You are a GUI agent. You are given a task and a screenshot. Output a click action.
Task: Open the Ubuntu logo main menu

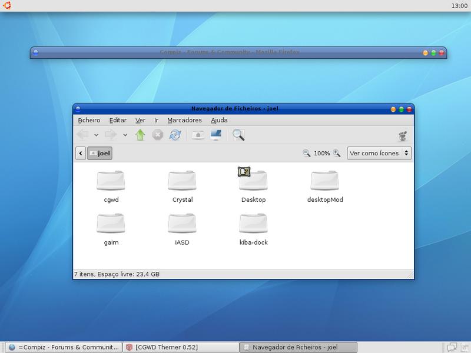[x=7, y=5]
